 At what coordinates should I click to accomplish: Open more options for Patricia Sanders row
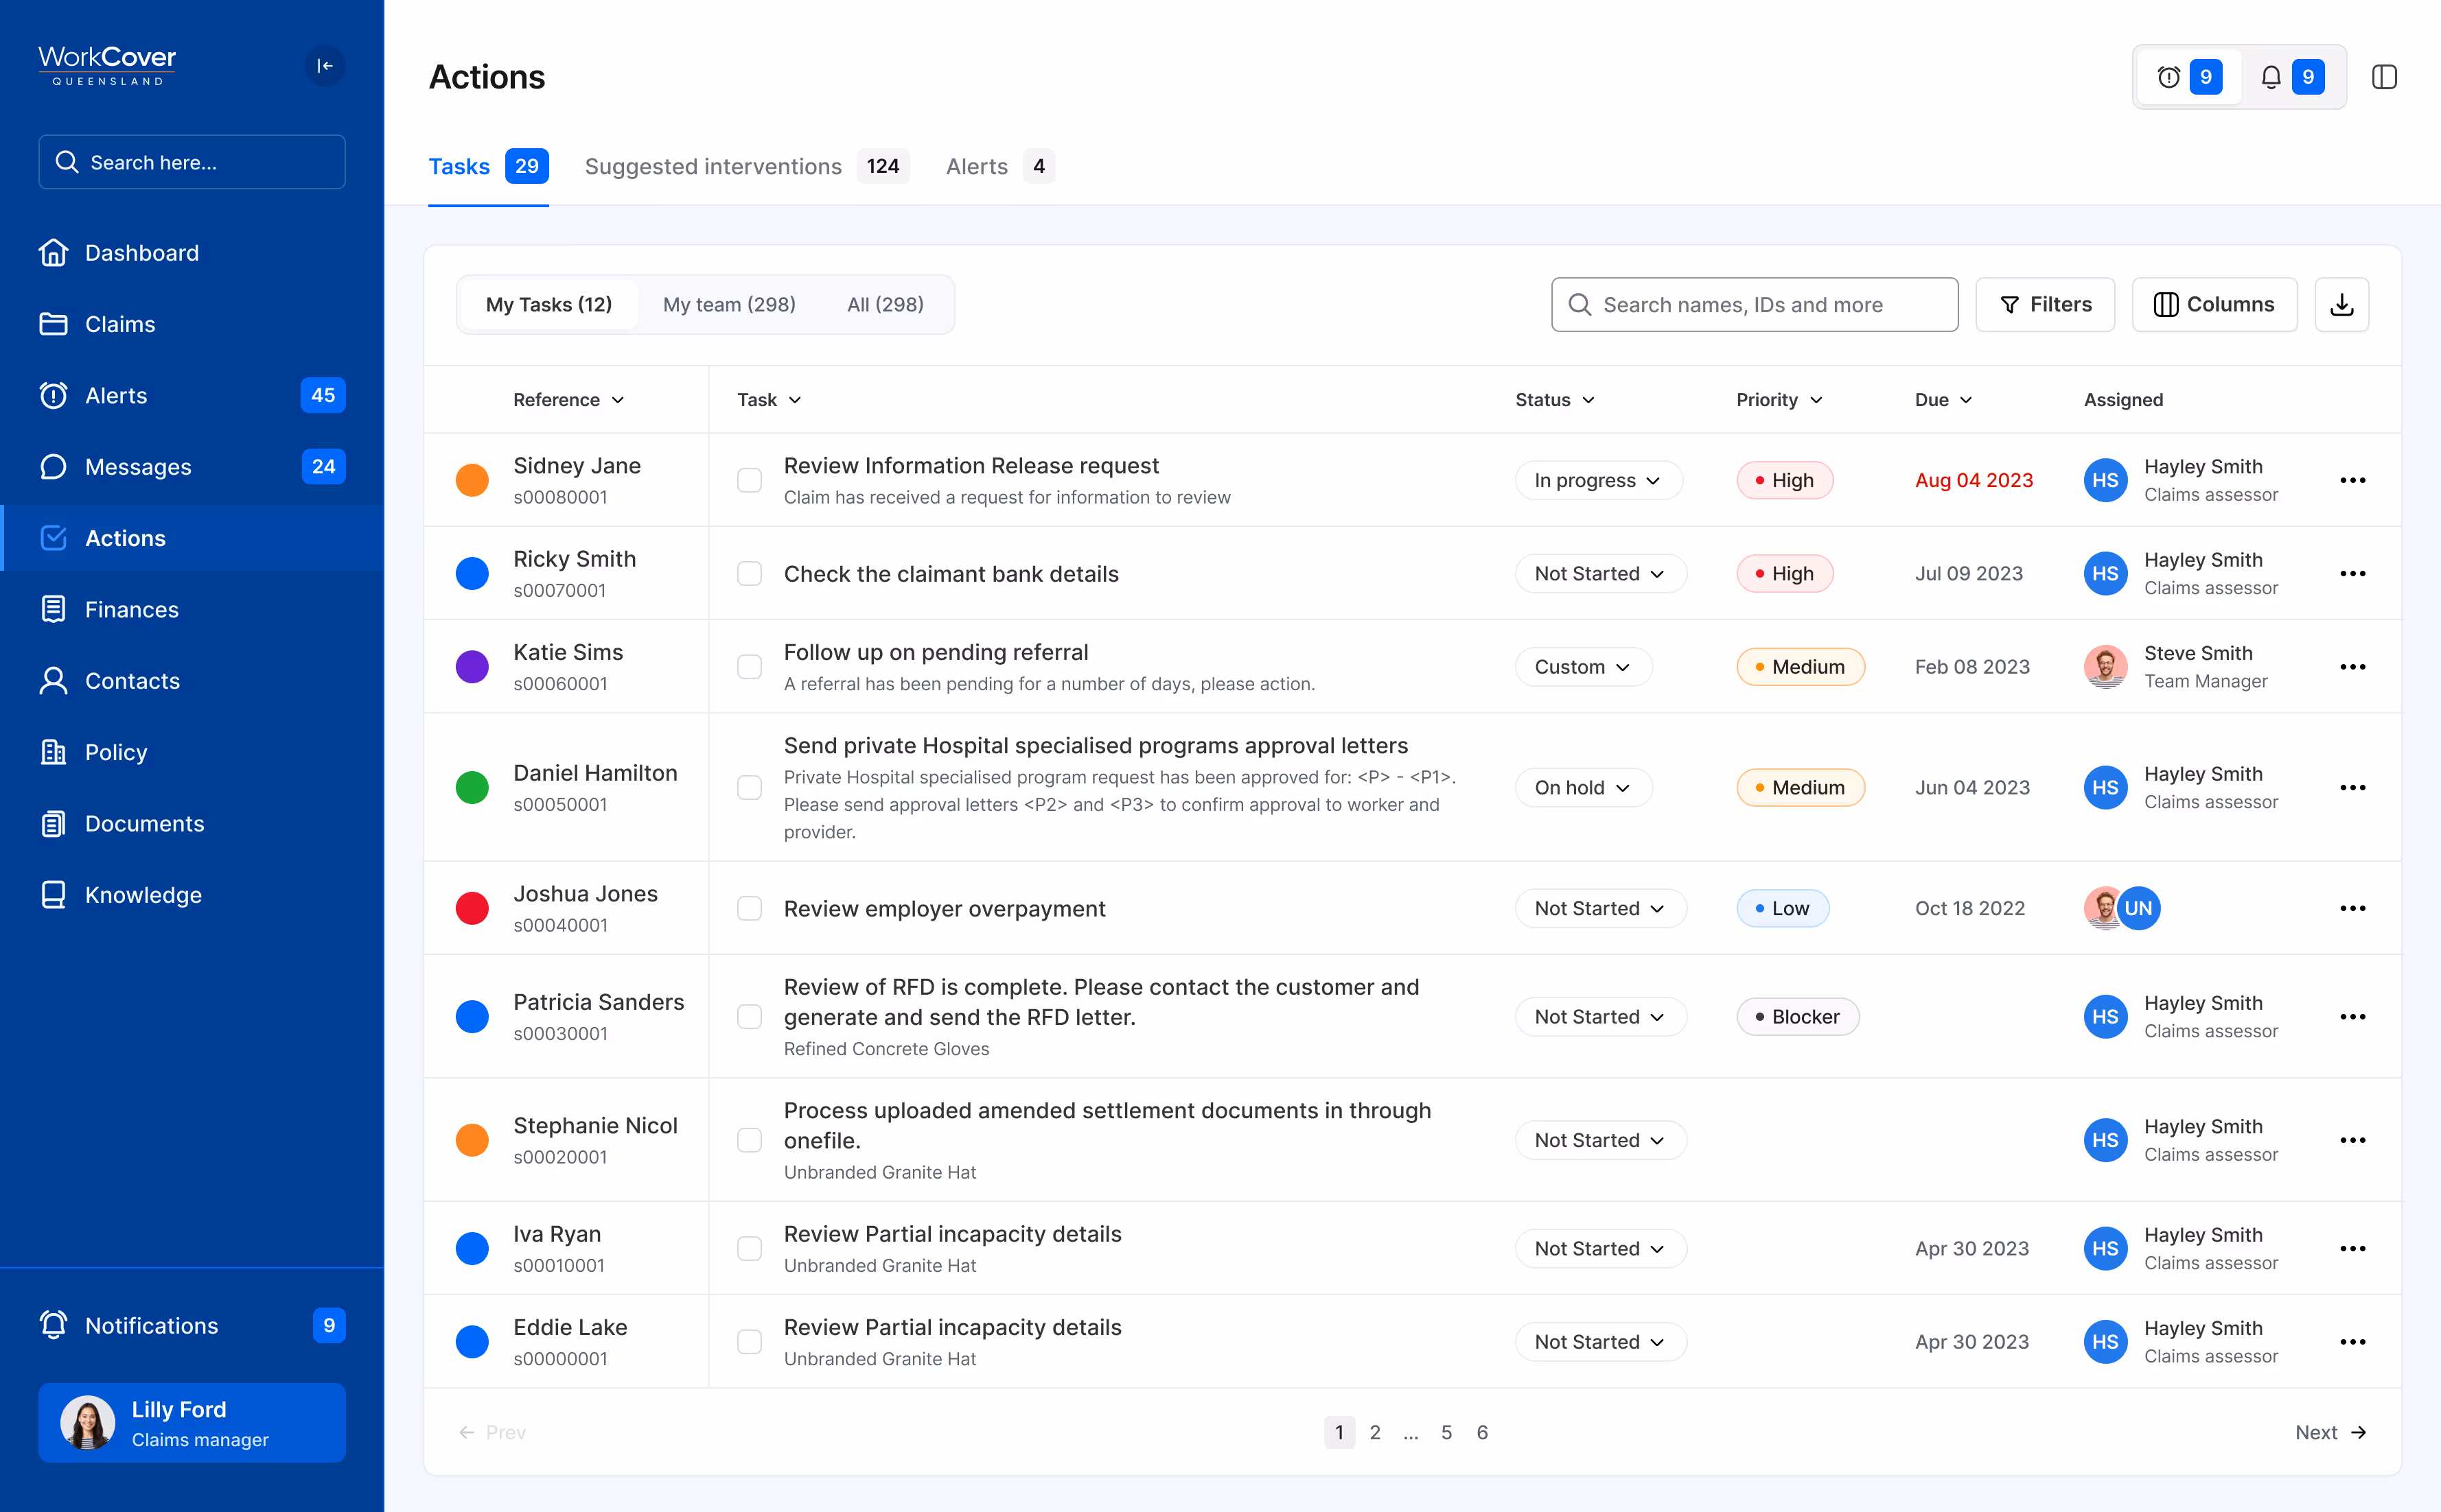[2353, 1016]
